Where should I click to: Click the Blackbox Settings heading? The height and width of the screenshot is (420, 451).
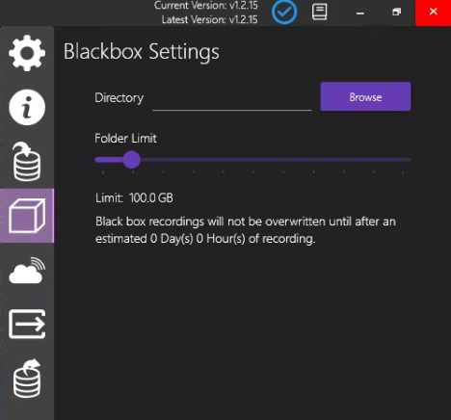tap(142, 51)
